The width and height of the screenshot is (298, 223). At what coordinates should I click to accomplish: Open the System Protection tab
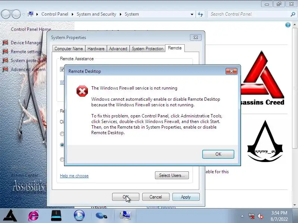(148, 49)
